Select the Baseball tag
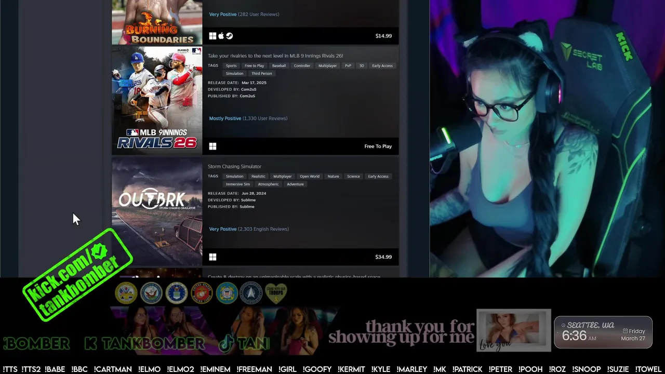Screen dimensions: 665x374 [279, 66]
